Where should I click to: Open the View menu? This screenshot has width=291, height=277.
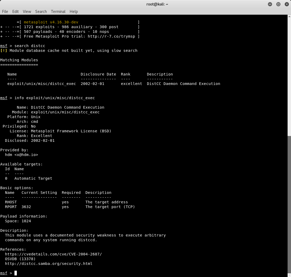click(27, 12)
